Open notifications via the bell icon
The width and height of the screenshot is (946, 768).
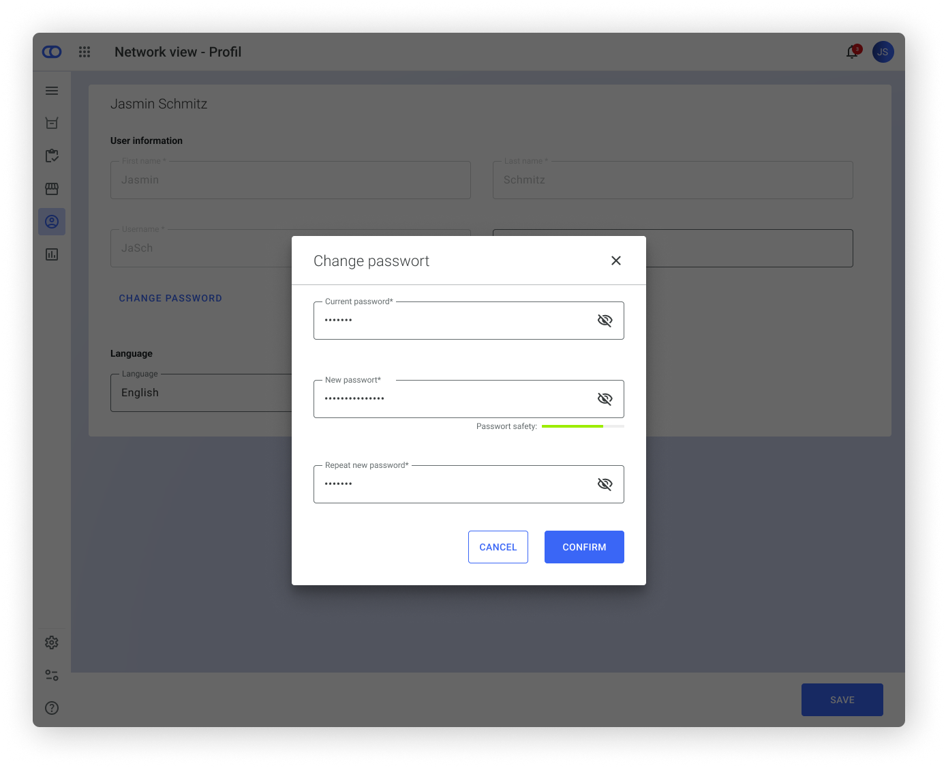851,52
